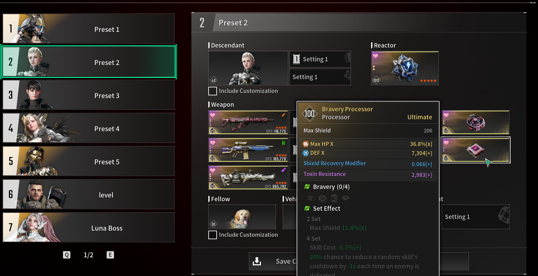Select the Luna Boss preset
Viewport: 538px width, 276px height.
(88, 227)
